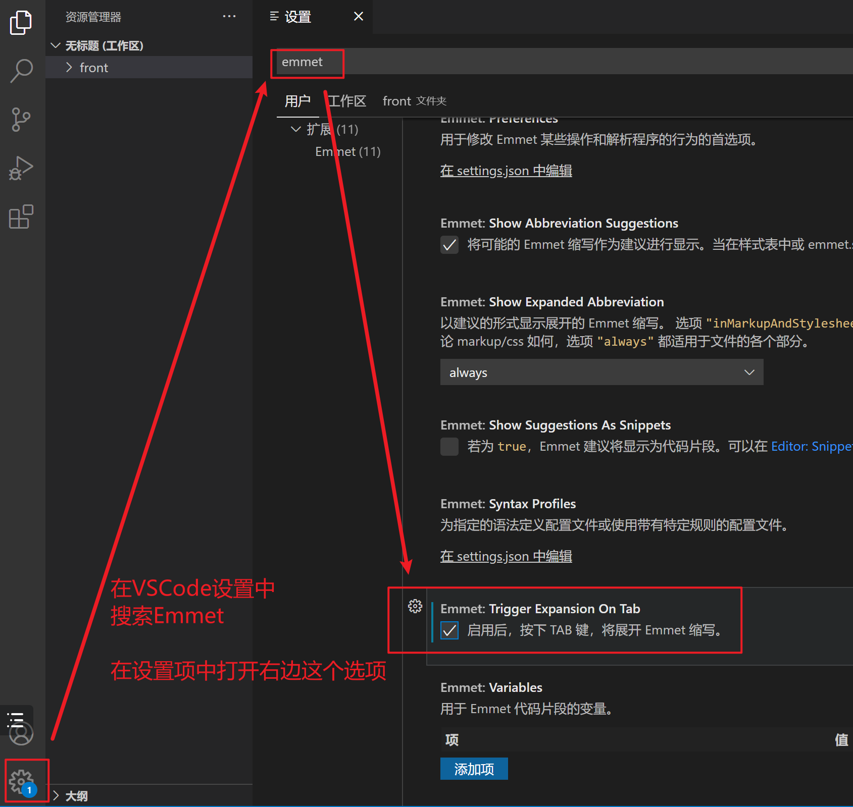853x807 pixels.
Task: Switch to the front 文件夹 settings tab
Action: pyautogui.click(x=415, y=101)
